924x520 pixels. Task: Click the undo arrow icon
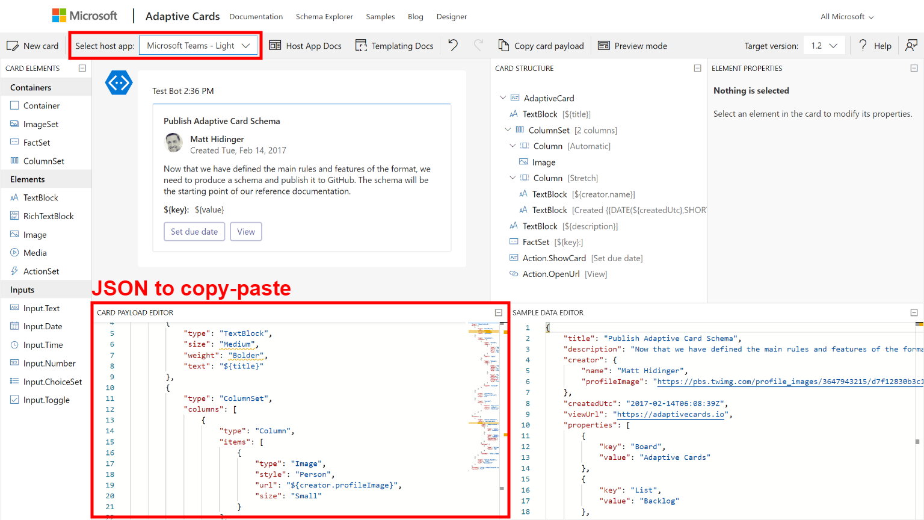[x=453, y=45]
